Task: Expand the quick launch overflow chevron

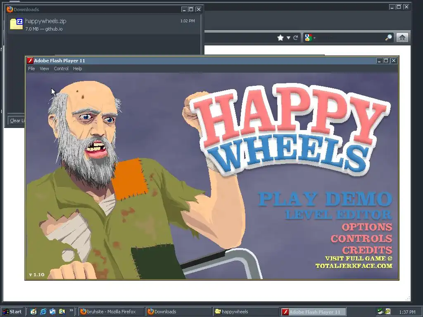Action: 71,310
